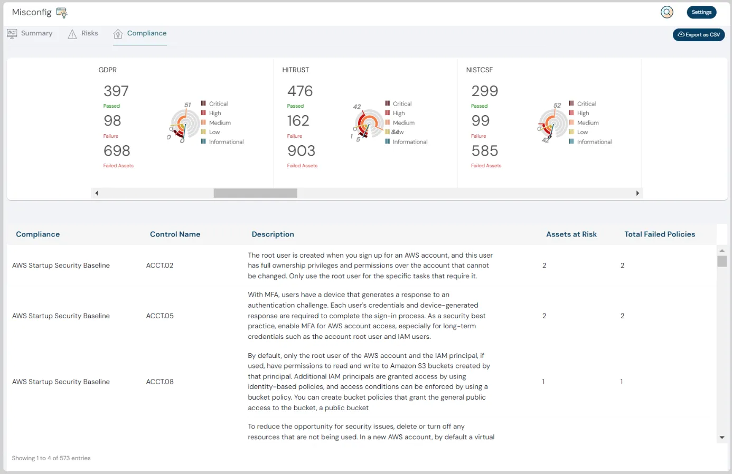The height and width of the screenshot is (474, 732).
Task: Click the checkmark icon on the Compliance tab
Action: click(x=117, y=33)
